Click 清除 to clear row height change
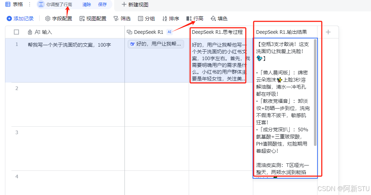 (87, 5)
